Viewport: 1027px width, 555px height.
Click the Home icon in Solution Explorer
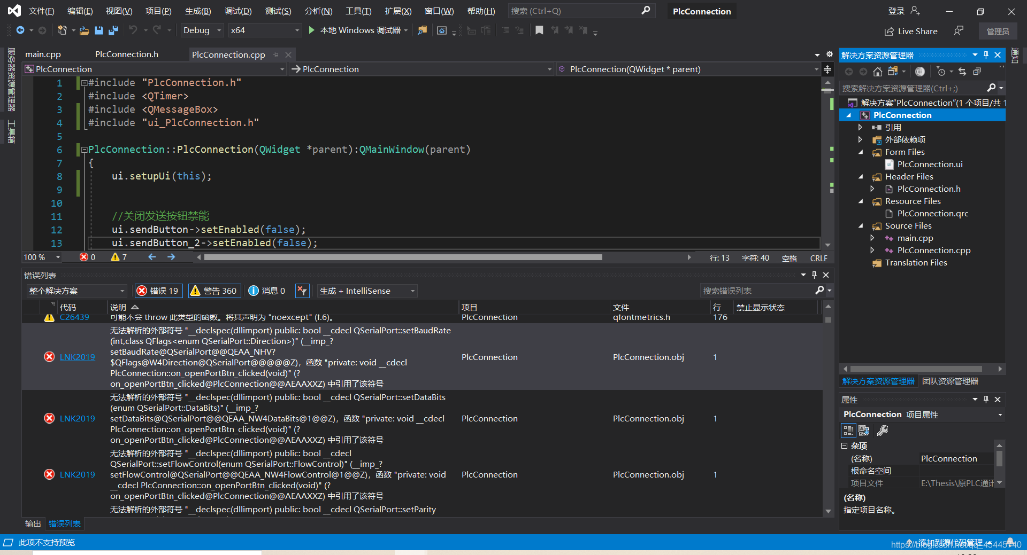pyautogui.click(x=877, y=71)
